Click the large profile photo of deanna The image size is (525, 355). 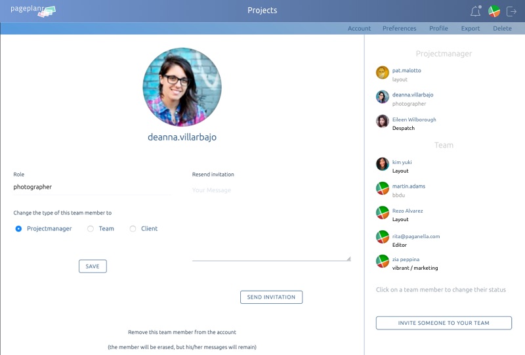point(182,87)
